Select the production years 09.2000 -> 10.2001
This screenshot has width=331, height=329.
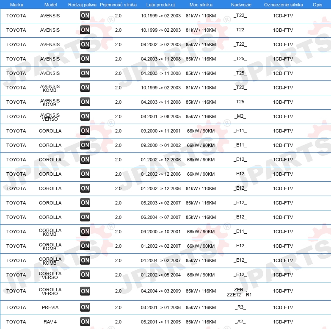tap(161, 232)
